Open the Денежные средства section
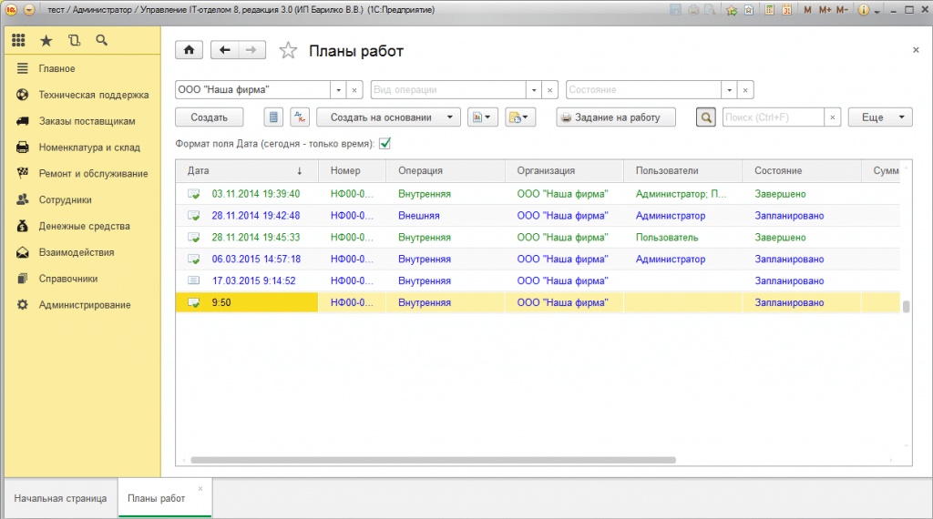 (82, 226)
